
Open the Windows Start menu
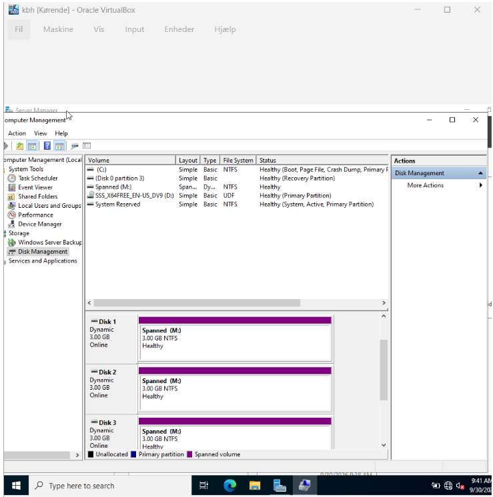pyautogui.click(x=16, y=486)
